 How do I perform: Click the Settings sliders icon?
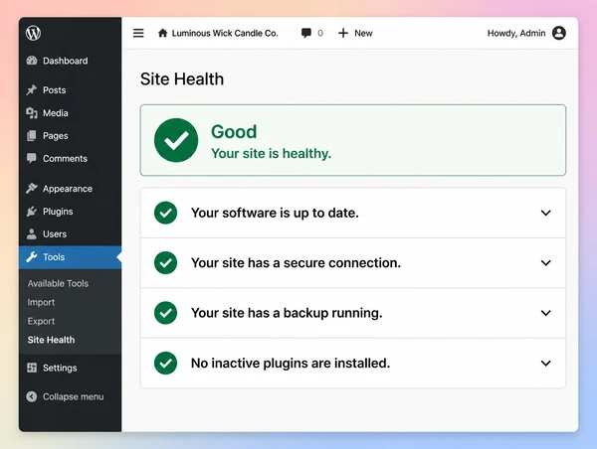pos(32,368)
